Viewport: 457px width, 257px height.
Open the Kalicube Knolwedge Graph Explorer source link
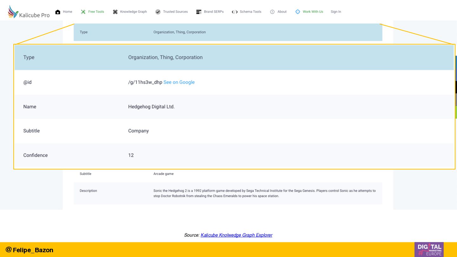[x=236, y=235]
